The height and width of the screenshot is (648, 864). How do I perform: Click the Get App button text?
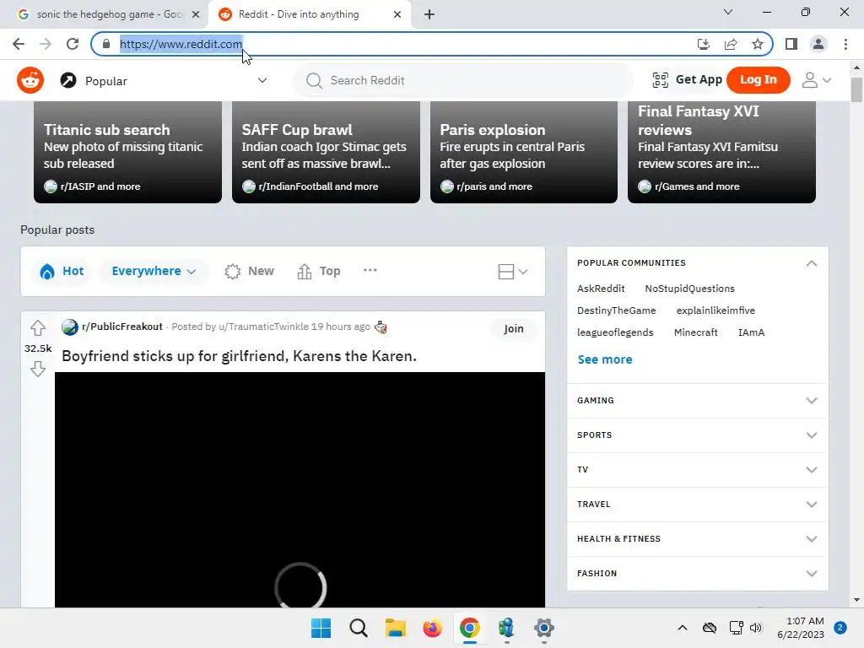click(699, 80)
